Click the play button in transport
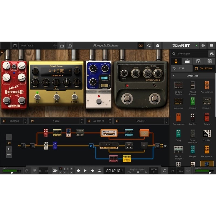Screen dimensions: 216x216 tap(85, 171)
